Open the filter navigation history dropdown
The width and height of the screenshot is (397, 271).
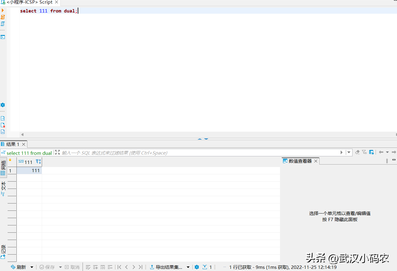pyautogui.click(x=388, y=152)
